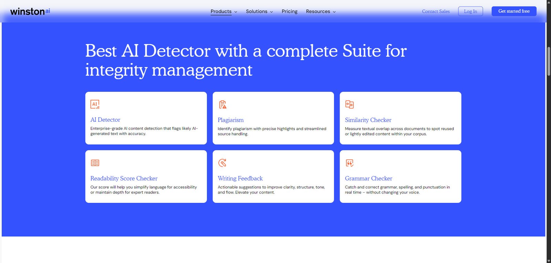Image resolution: width=551 pixels, height=263 pixels.
Task: Expand the Products dropdown menu
Action: 224,11
